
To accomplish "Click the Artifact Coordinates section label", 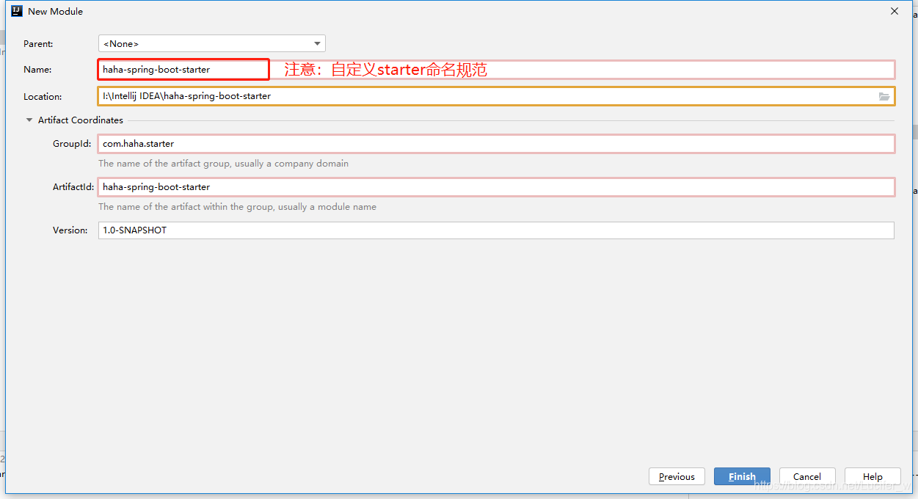I will 81,120.
